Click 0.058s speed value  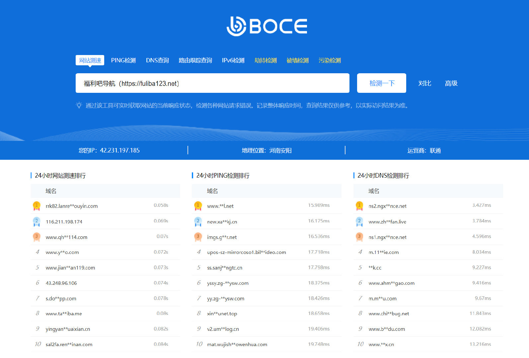tap(161, 205)
